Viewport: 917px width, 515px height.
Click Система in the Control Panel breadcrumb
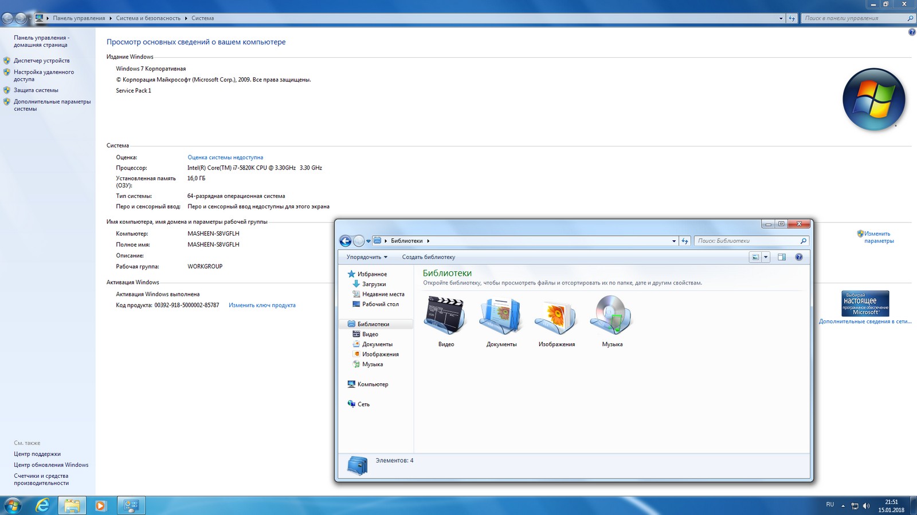click(x=203, y=18)
